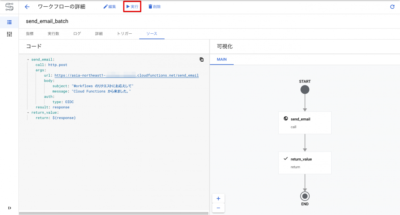The height and width of the screenshot is (215, 400).
Task: Click the globe icon in send_email node
Action: coord(286,119)
